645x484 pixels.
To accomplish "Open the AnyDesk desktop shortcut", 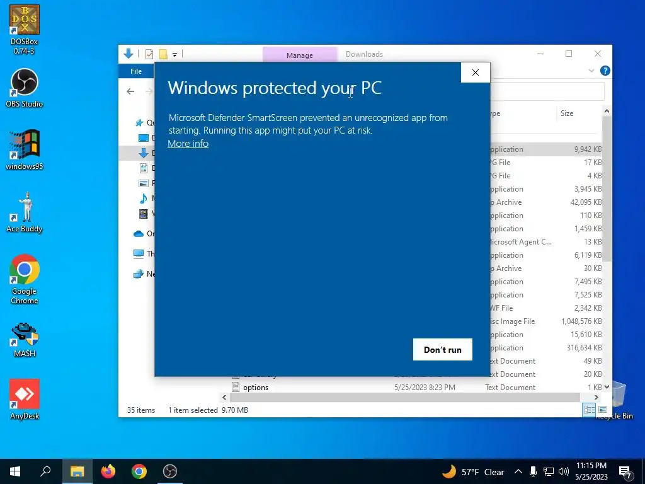I will 24,399.
